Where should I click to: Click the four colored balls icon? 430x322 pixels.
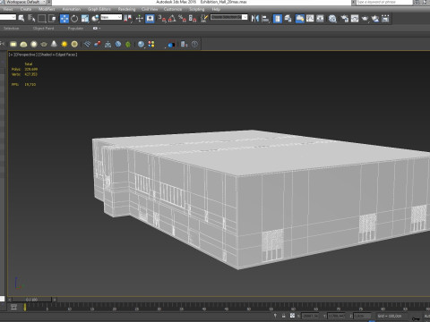coord(151,44)
